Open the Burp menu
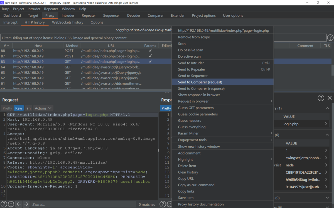The height and width of the screenshot is (208, 334). click(6, 9)
